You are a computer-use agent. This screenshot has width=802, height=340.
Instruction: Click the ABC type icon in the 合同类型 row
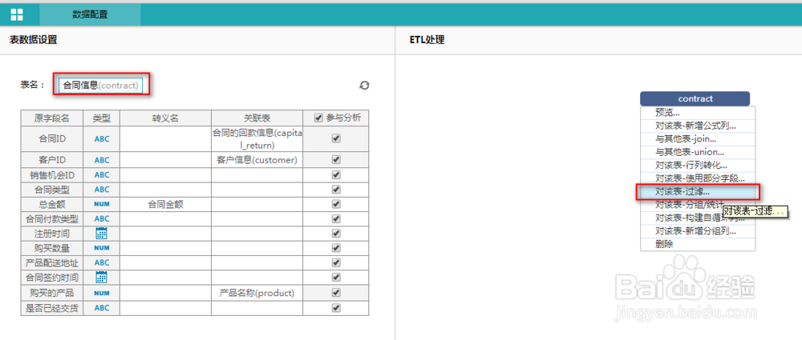click(x=102, y=190)
